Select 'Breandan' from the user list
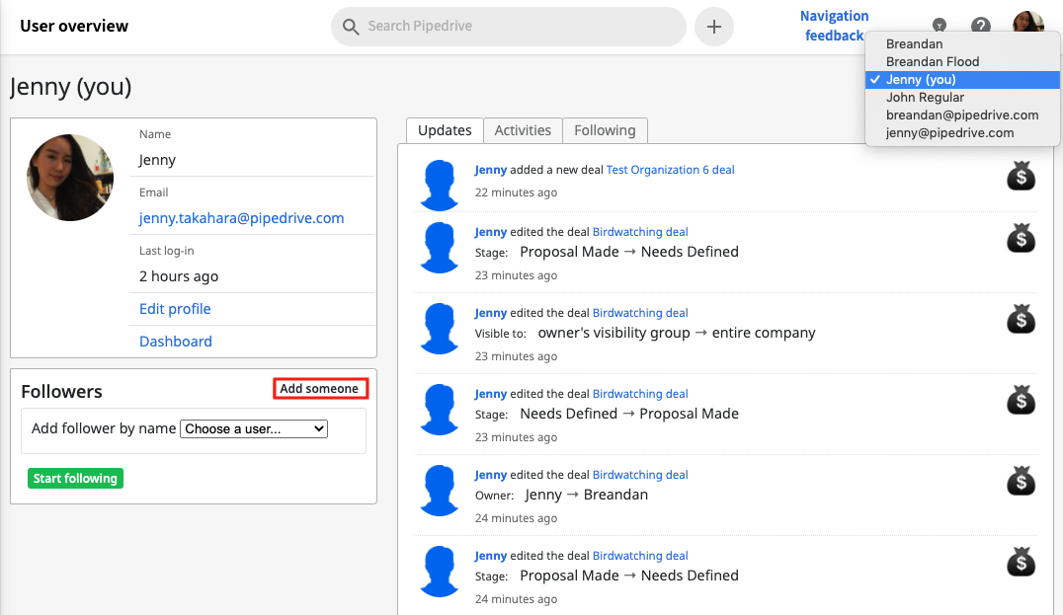The width and height of the screenshot is (1063, 615). [x=914, y=44]
